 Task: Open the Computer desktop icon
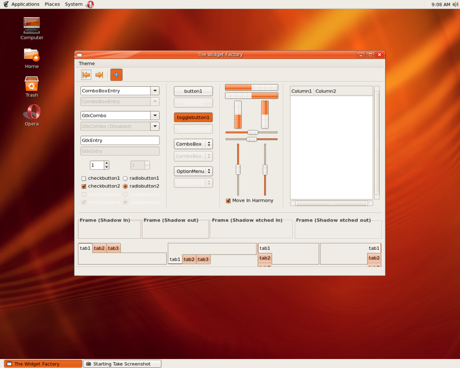[32, 26]
